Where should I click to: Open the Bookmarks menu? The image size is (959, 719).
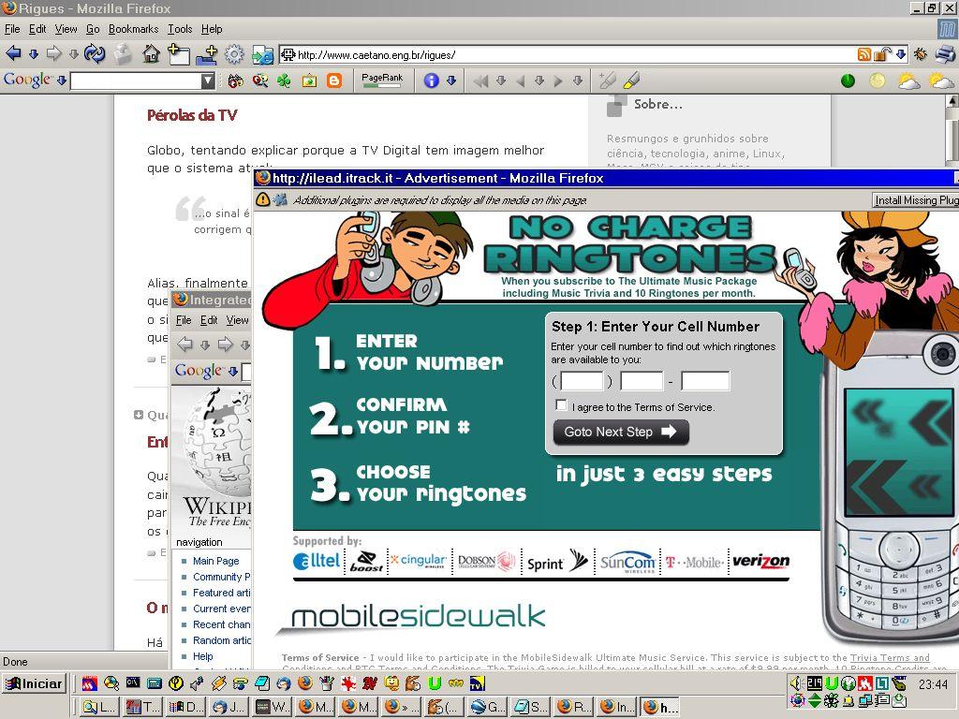click(x=133, y=29)
